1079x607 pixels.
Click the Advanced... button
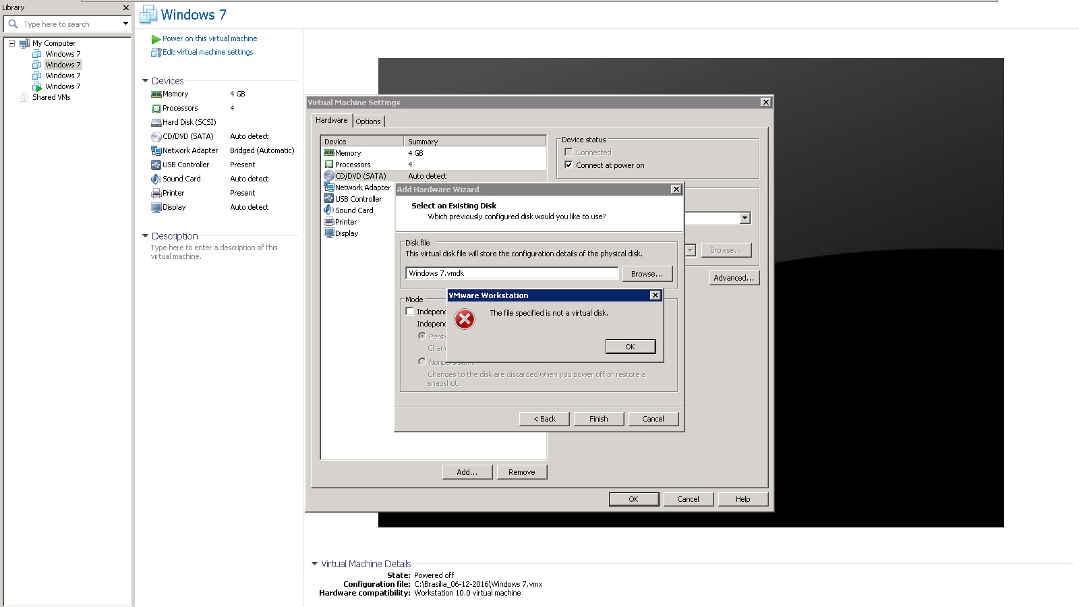pyautogui.click(x=734, y=278)
